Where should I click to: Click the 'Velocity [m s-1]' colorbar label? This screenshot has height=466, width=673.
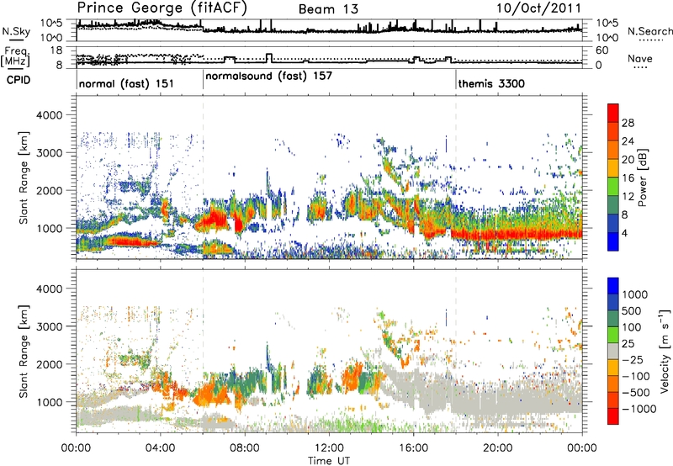pyautogui.click(x=665, y=351)
